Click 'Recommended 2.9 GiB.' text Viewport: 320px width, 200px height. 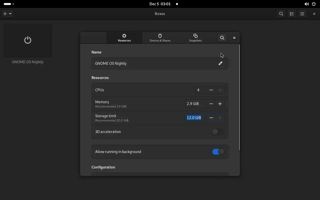tap(111, 106)
